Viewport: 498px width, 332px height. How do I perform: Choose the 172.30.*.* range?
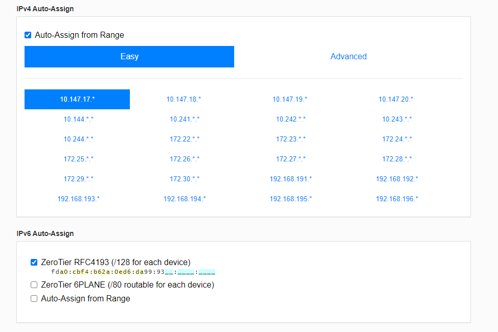point(185,179)
